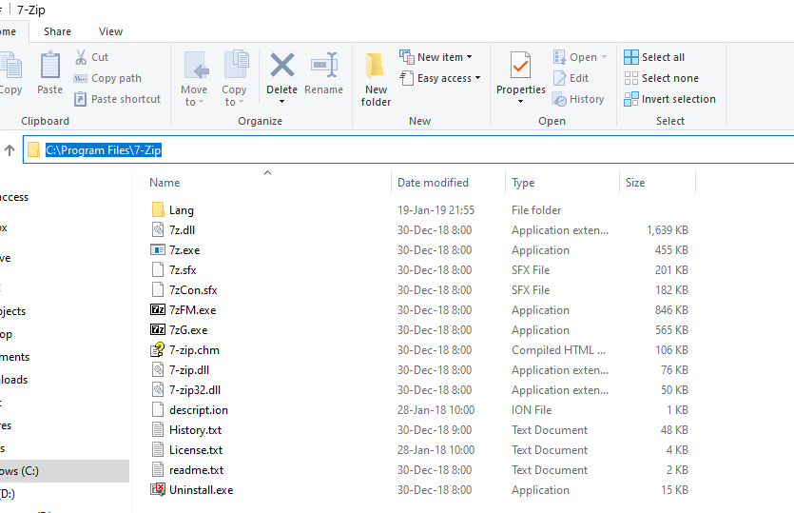Click the Rename icon
Viewport: 794px width, 513px height.
click(x=324, y=65)
